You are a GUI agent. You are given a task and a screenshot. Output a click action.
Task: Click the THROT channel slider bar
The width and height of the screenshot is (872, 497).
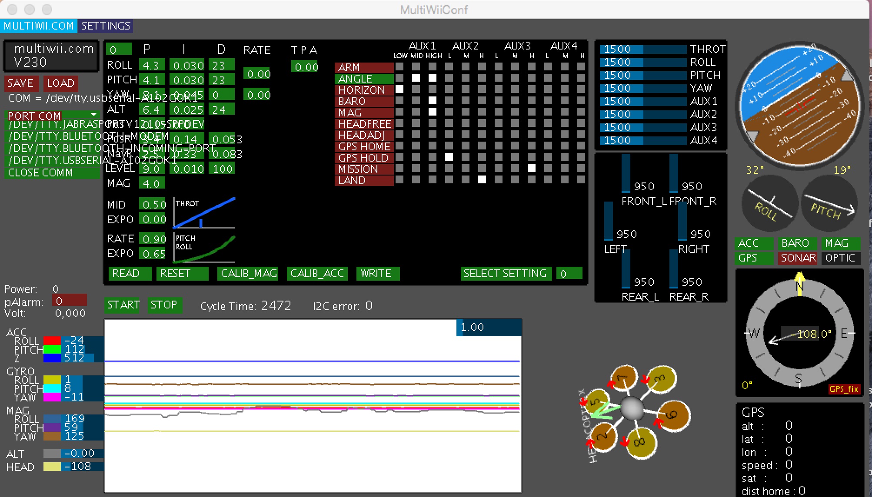(x=643, y=49)
